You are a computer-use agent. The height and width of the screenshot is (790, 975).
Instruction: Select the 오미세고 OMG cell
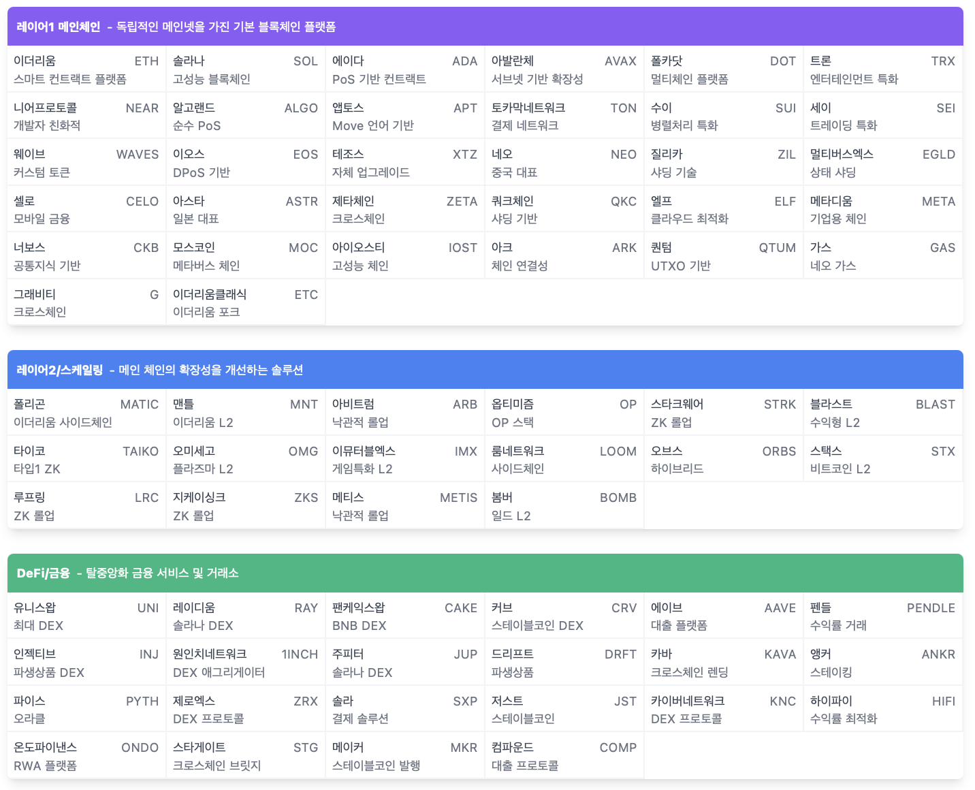246,460
